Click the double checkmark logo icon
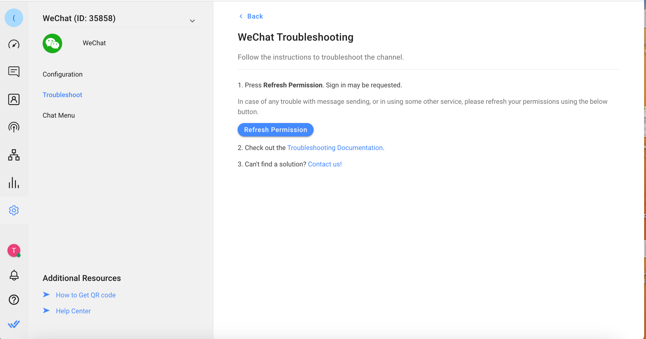646x339 pixels. pyautogui.click(x=14, y=324)
